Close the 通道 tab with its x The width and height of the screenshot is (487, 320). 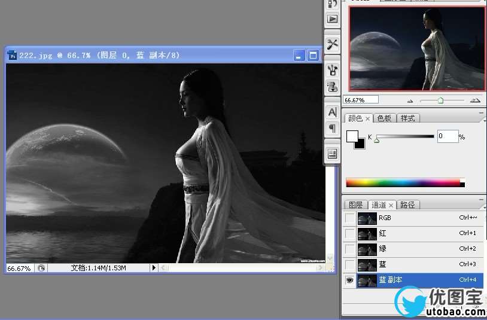(x=391, y=205)
